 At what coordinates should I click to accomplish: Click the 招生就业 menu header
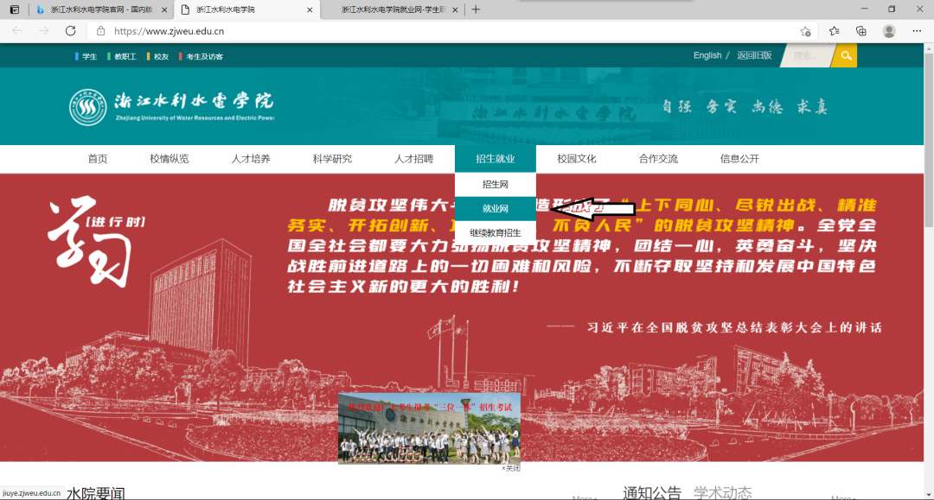coord(495,159)
